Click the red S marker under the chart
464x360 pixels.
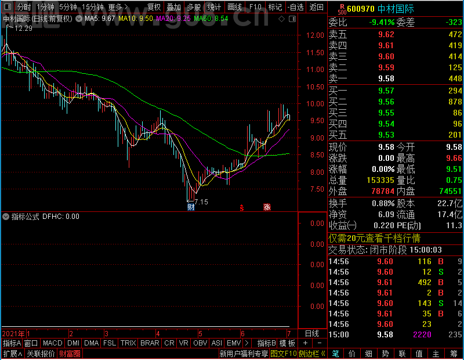242,208
